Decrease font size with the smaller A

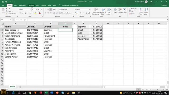[x=41, y=9]
